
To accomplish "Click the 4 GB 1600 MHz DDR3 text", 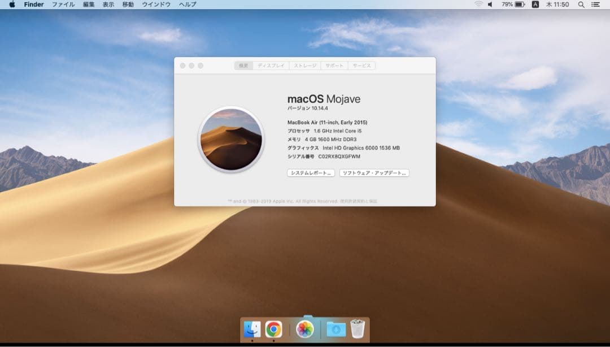I will point(330,140).
